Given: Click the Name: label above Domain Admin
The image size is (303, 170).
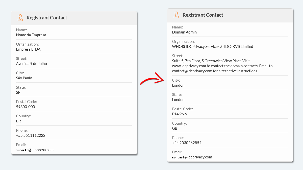Looking at the screenshot, I should pos(178,27).
